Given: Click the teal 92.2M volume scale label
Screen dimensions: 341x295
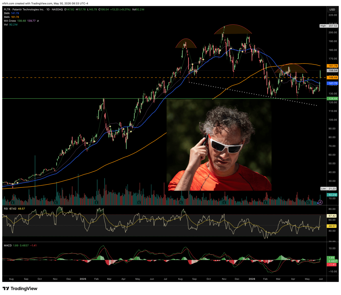Looking at the screenshot, I should [x=333, y=195].
